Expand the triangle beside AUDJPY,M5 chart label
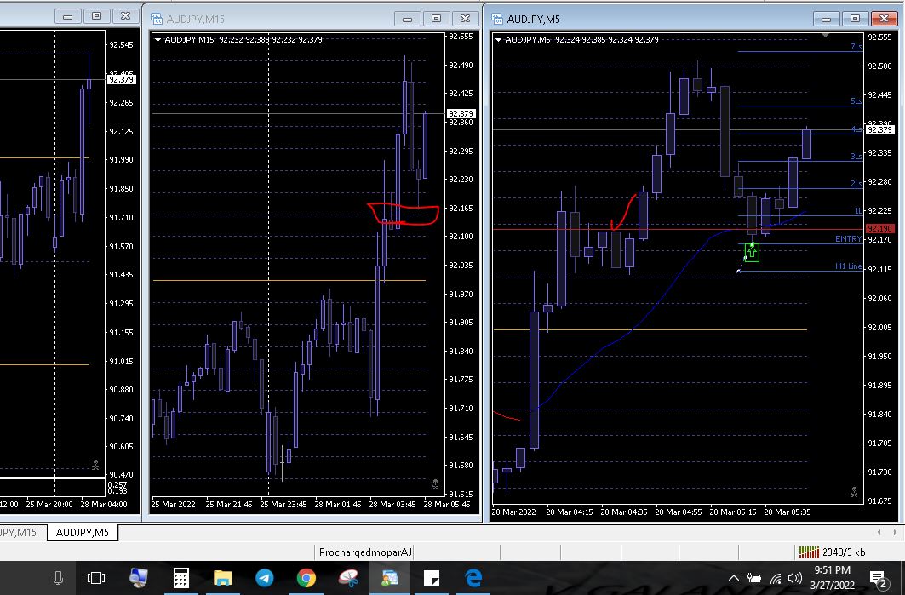The width and height of the screenshot is (905, 595). click(498, 40)
